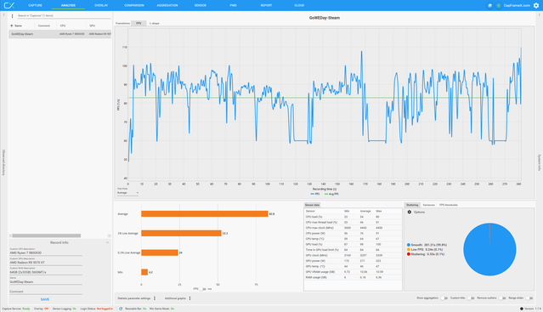
Task: Select the L-shape graph tab
Action: (x=154, y=23)
